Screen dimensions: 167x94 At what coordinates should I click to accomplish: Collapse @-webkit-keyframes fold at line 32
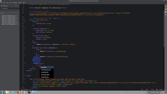click(25, 48)
